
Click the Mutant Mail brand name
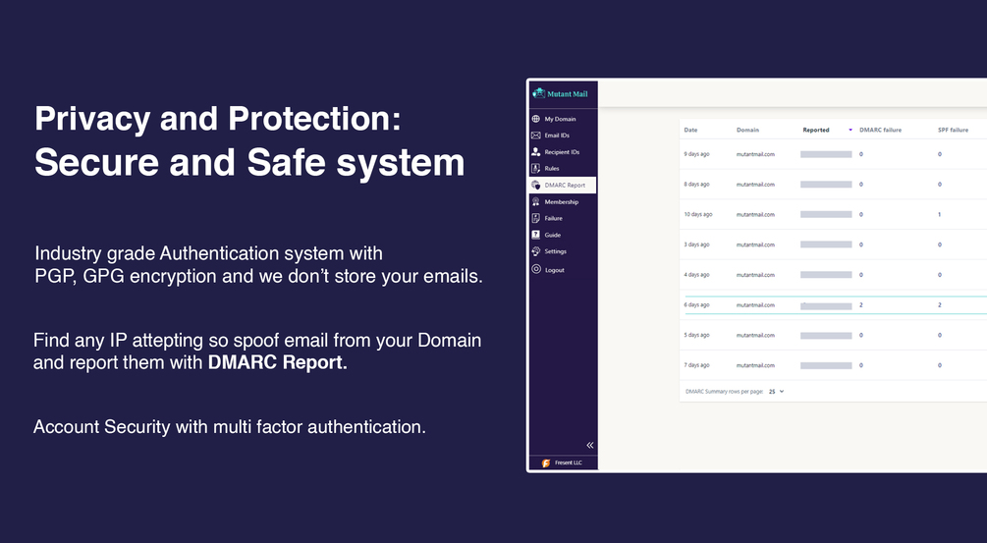pyautogui.click(x=567, y=93)
